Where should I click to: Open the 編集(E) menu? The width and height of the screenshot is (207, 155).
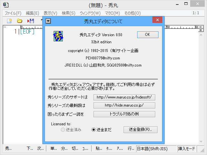pyautogui.click(x=32, y=13)
